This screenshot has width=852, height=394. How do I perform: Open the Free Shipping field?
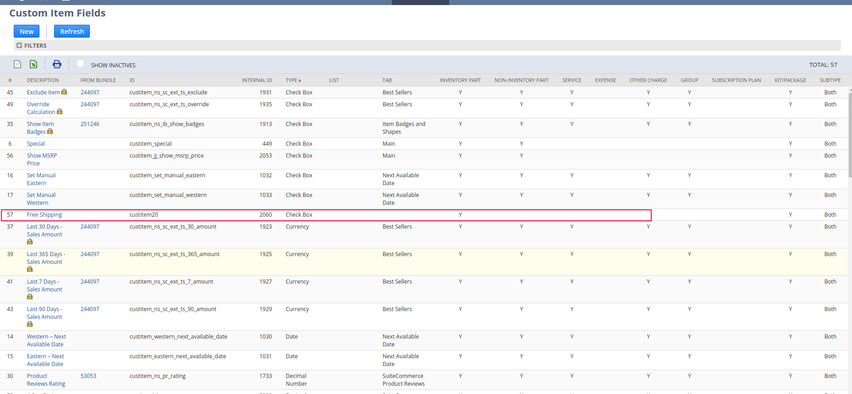click(x=44, y=215)
